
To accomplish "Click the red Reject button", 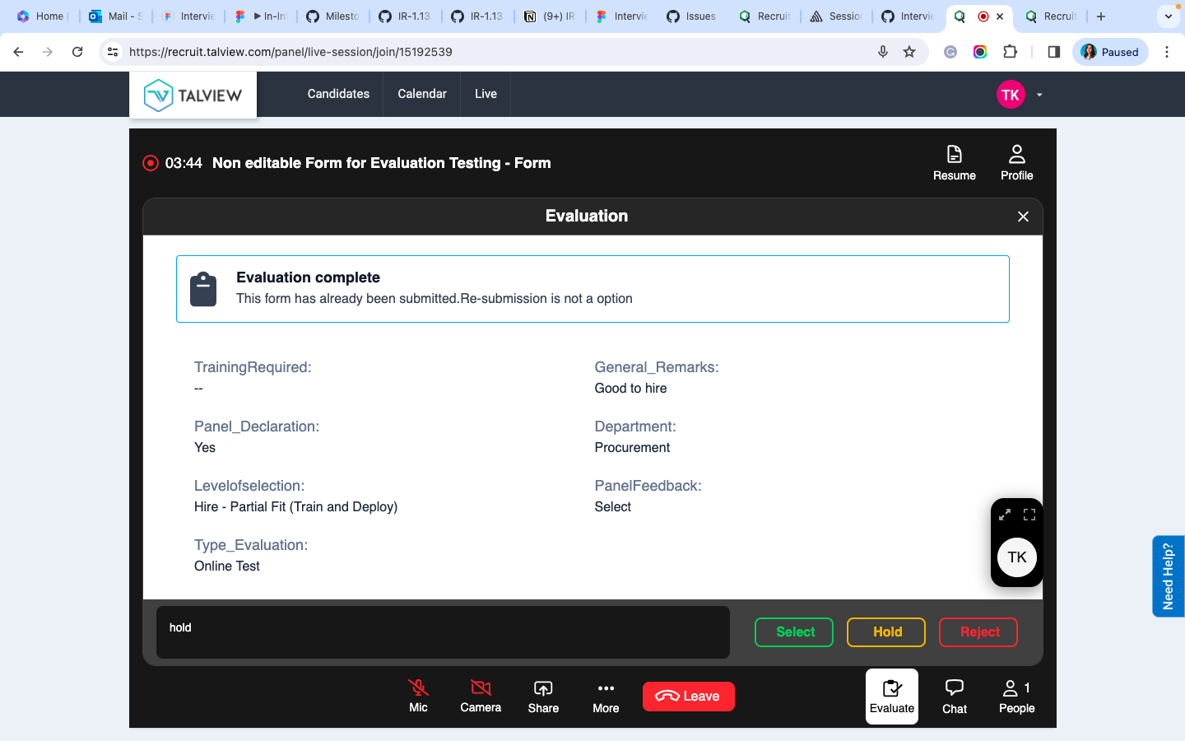I will coord(978,632).
